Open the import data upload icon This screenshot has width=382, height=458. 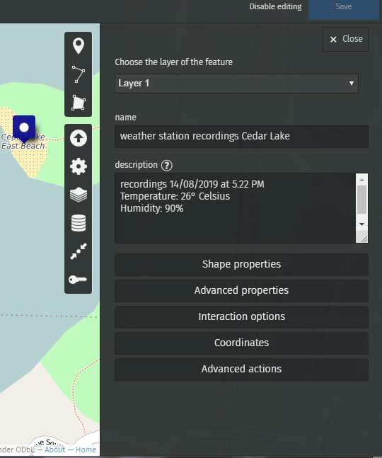(79, 138)
